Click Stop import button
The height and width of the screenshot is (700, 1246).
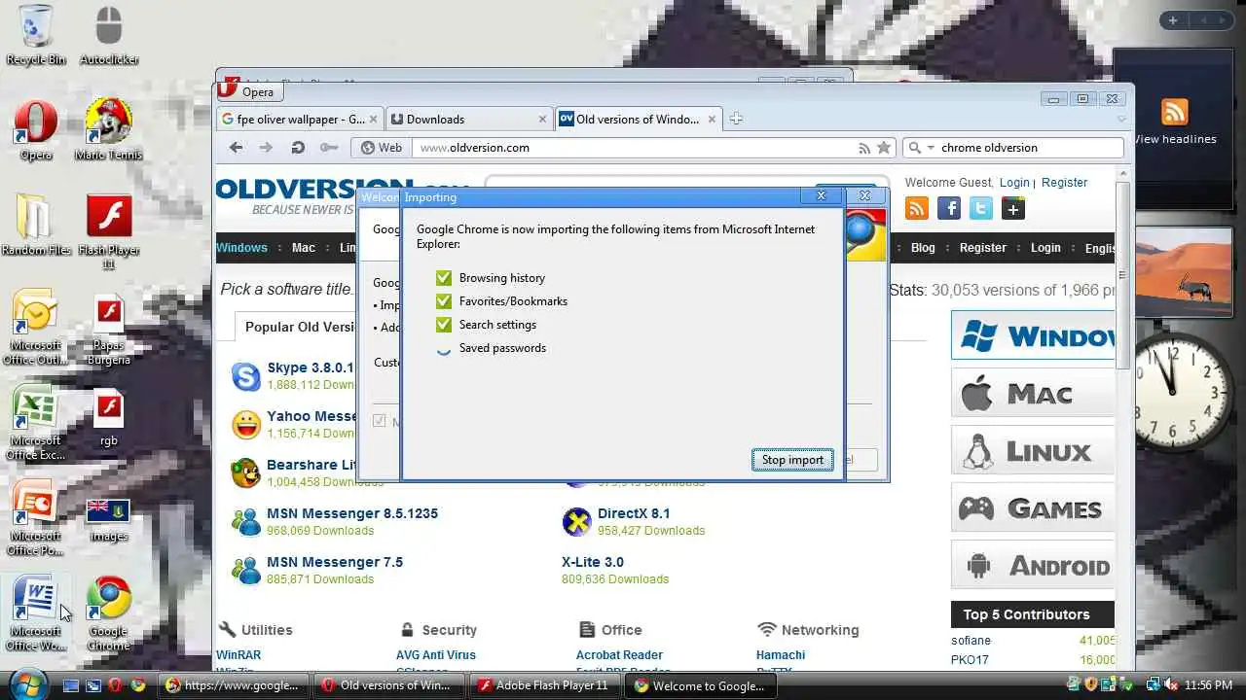(792, 460)
